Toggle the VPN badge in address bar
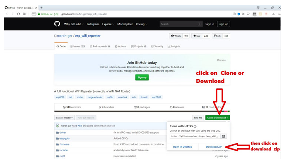 (x=34, y=14)
